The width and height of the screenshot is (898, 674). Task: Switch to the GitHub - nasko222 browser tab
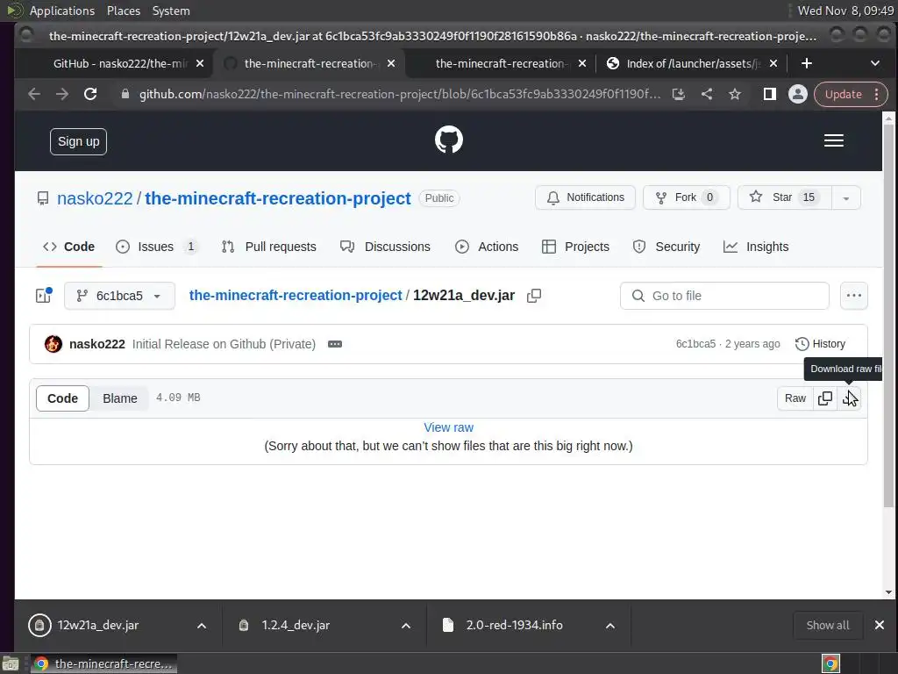coord(120,63)
